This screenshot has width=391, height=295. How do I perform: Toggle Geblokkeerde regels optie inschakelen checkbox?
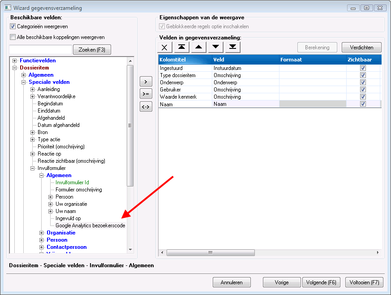[x=162, y=26]
